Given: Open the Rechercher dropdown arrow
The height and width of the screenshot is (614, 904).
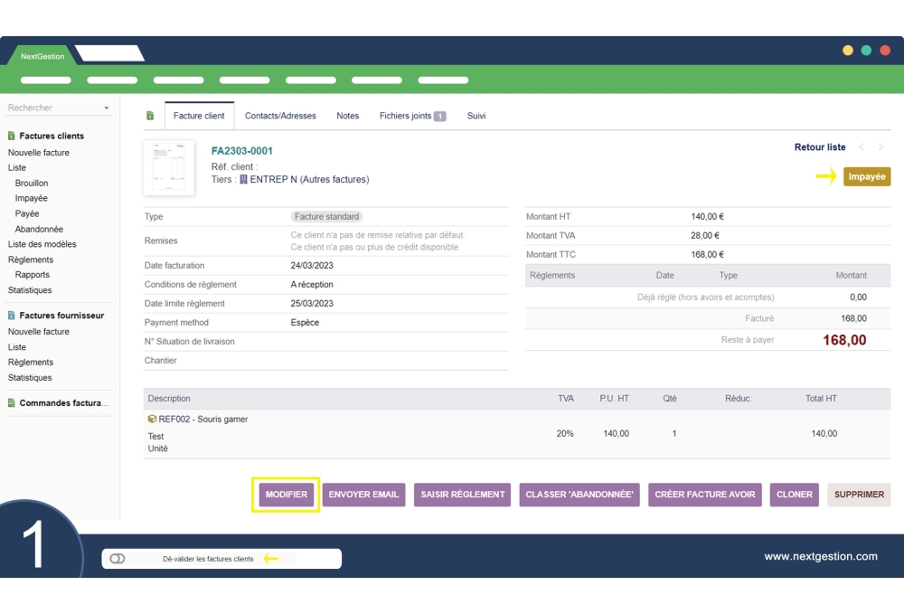Looking at the screenshot, I should click(x=106, y=109).
